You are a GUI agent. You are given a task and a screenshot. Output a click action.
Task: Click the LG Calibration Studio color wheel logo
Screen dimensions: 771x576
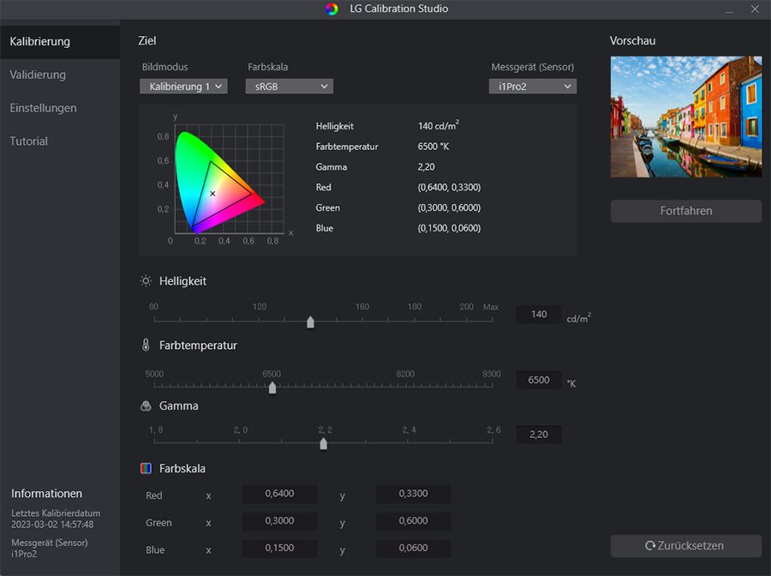click(x=332, y=9)
